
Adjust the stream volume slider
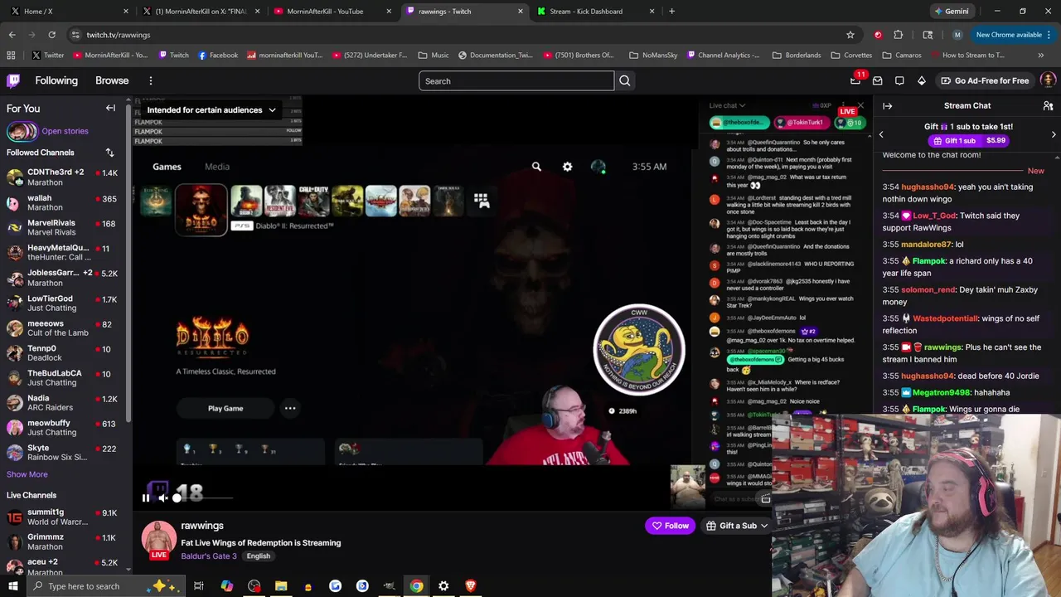click(x=204, y=498)
